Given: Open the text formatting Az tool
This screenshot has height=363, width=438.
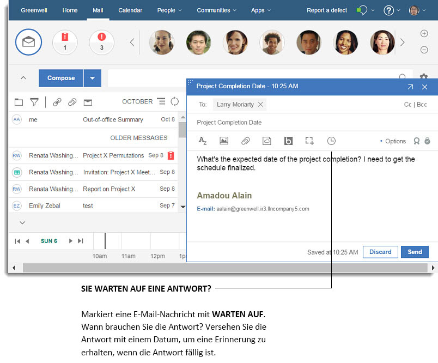Looking at the screenshot, I should click(202, 141).
